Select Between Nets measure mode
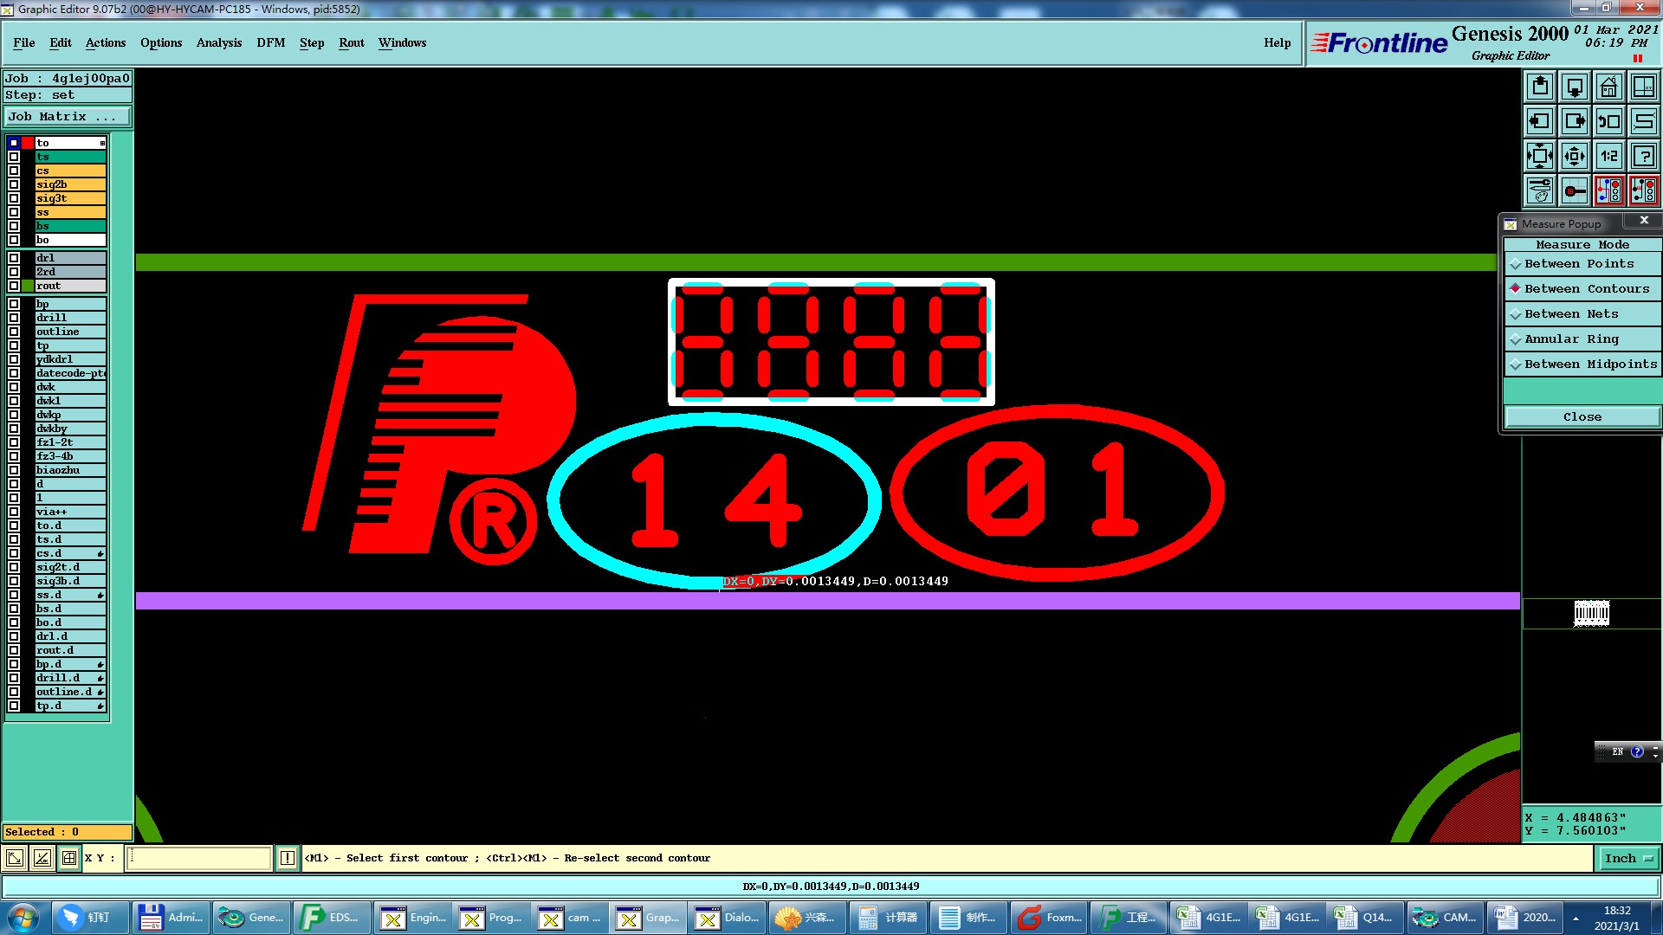1663x935 pixels. (1582, 314)
